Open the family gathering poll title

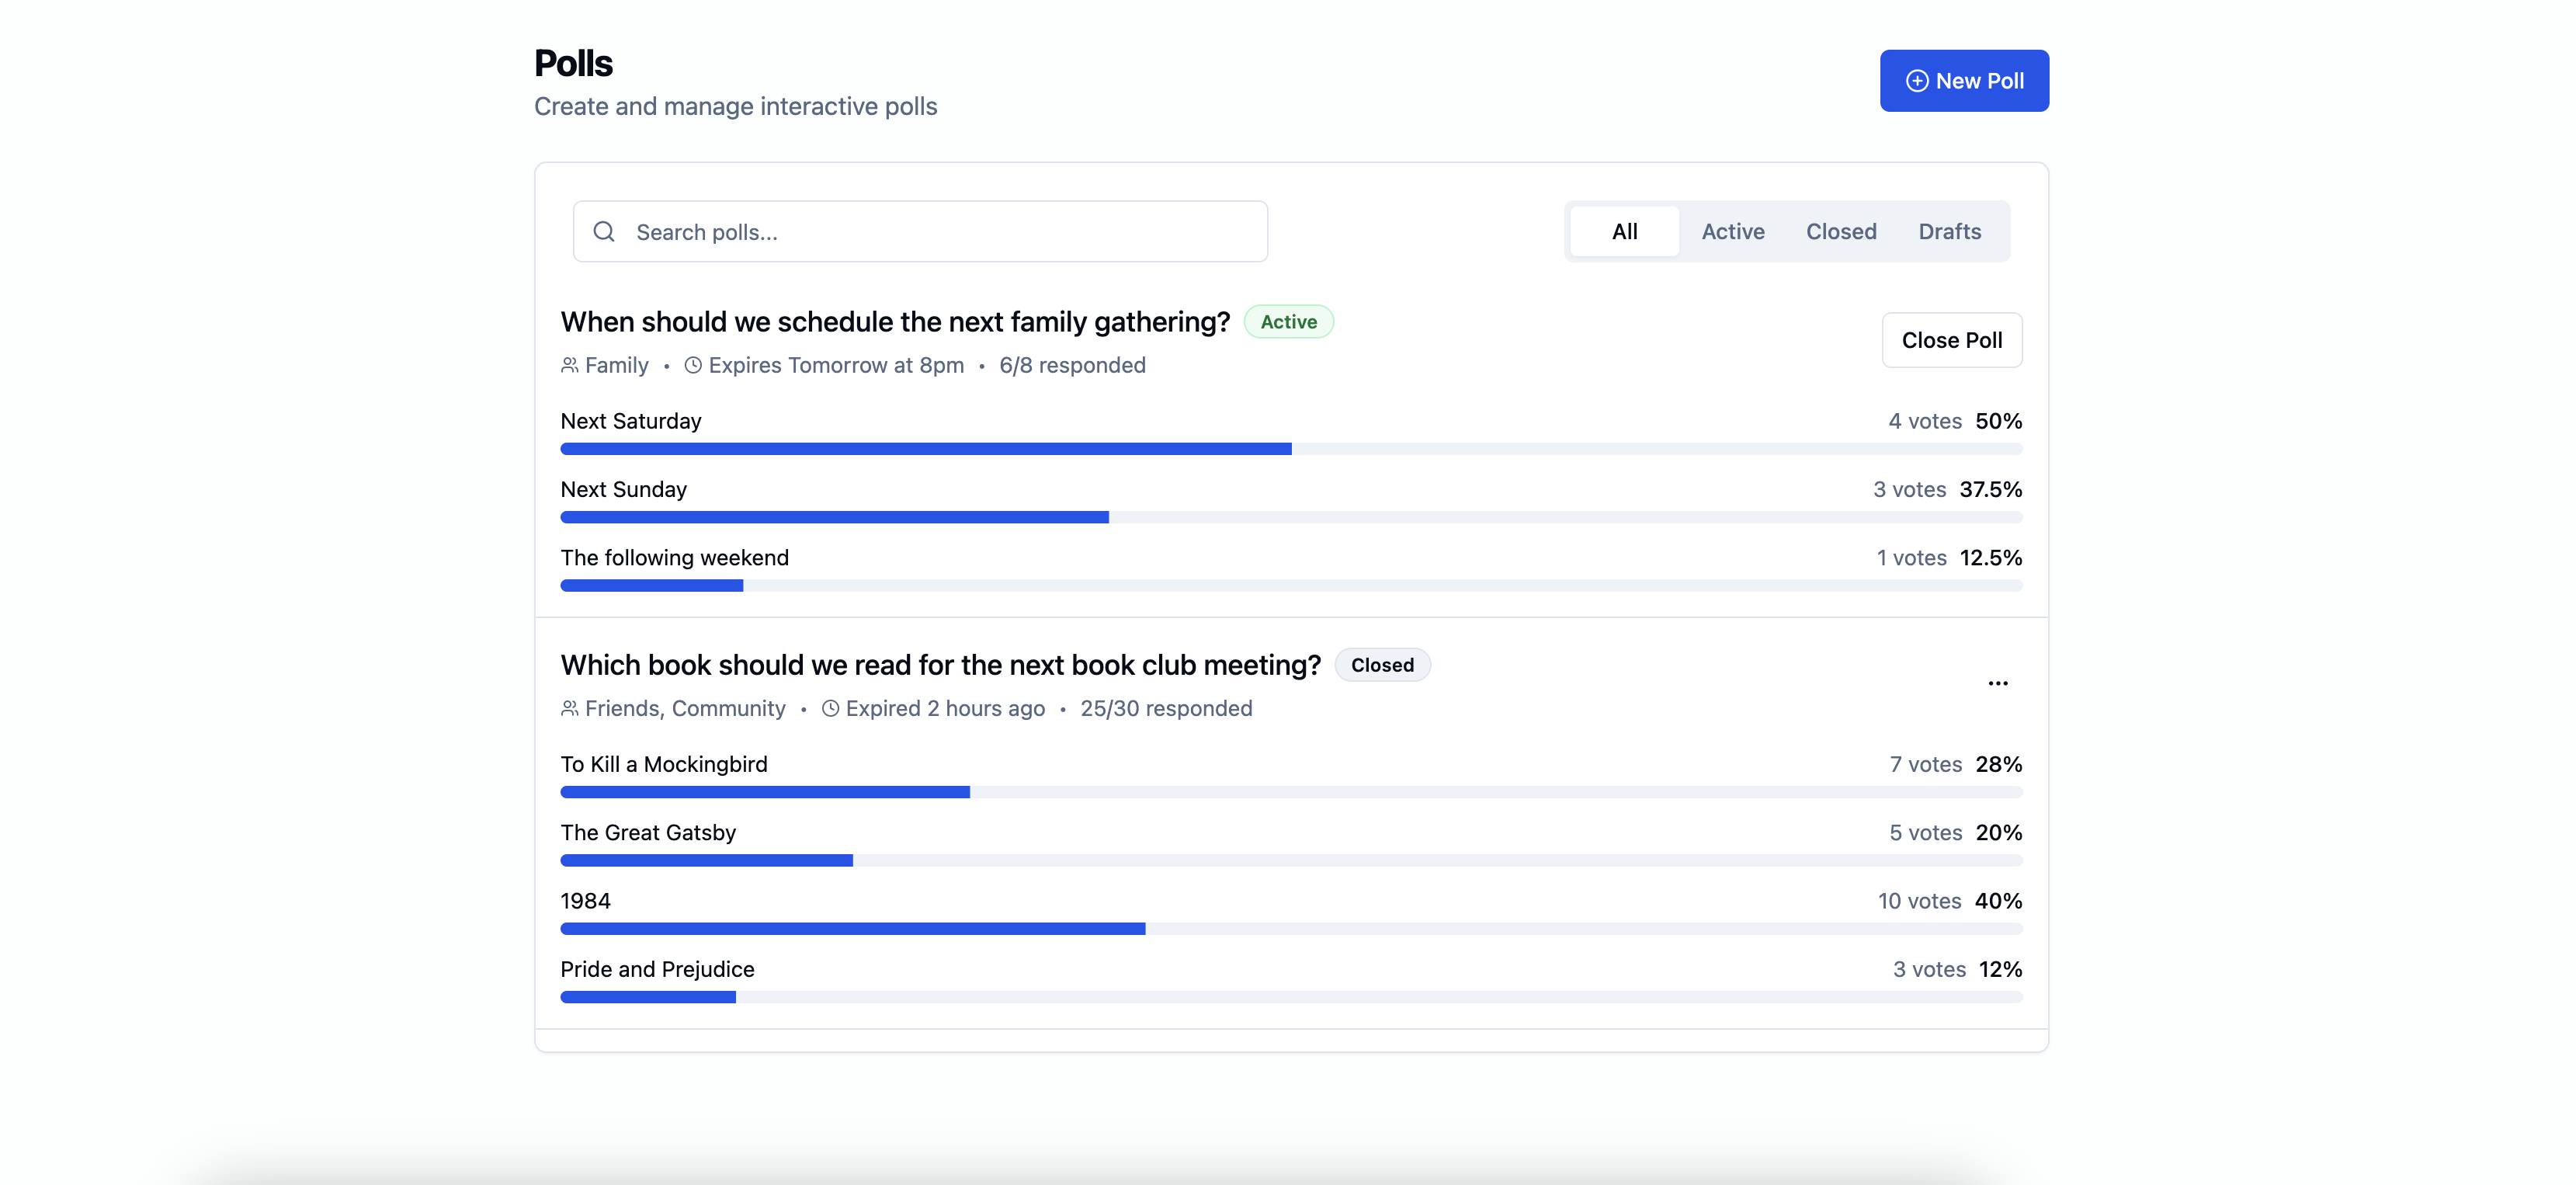895,322
